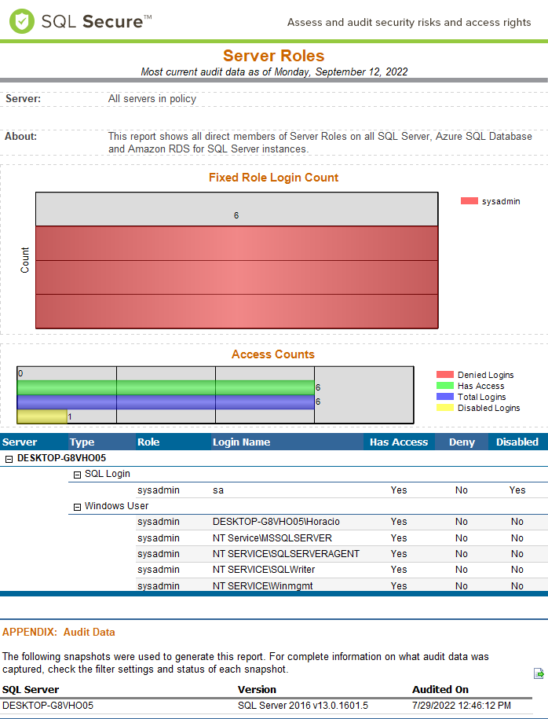Click the '6' data label above the sysadmin bar
548x719 pixels.
236,215
